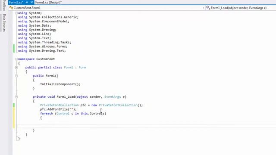This screenshot has height=155, width=276.
Task: Collapse the Form1() constructor block
Action: (x=16, y=76)
